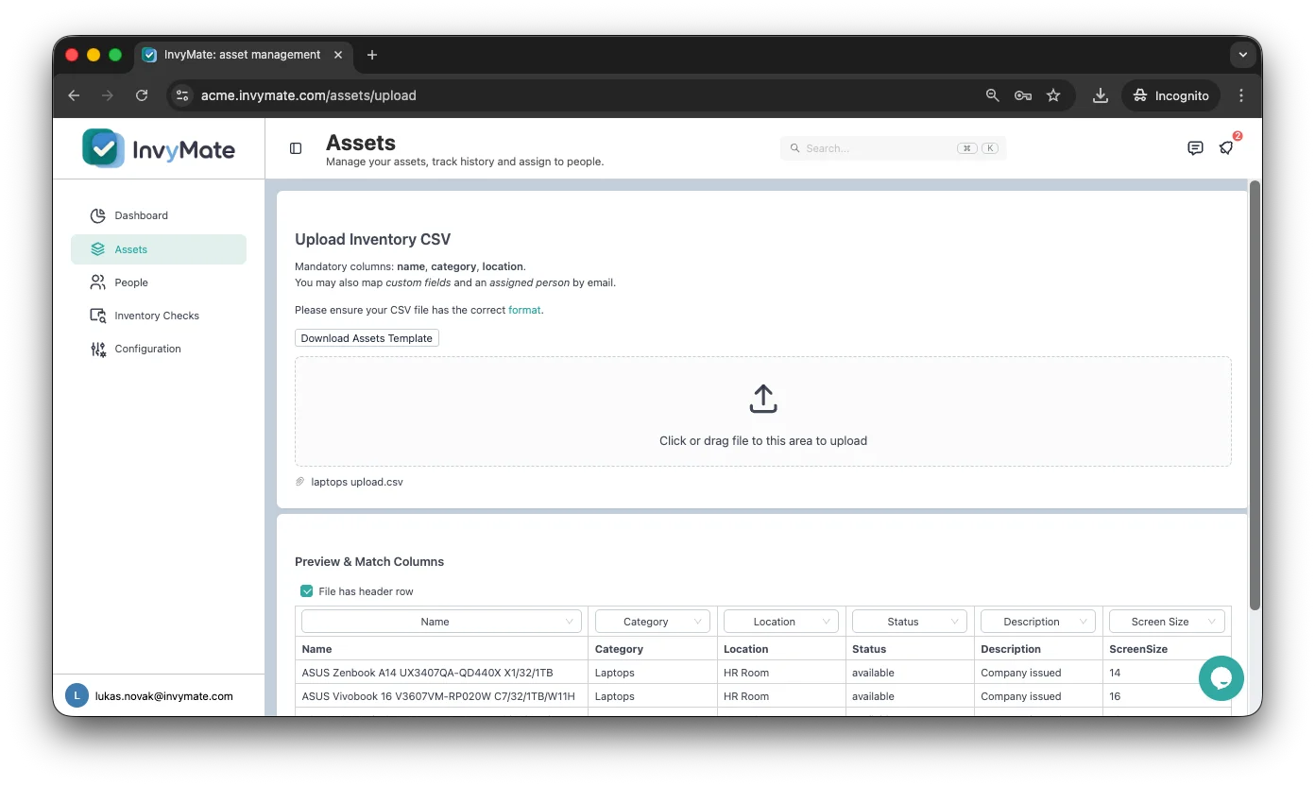1315x786 pixels.
Task: Open the CSV format link
Action: pos(524,310)
